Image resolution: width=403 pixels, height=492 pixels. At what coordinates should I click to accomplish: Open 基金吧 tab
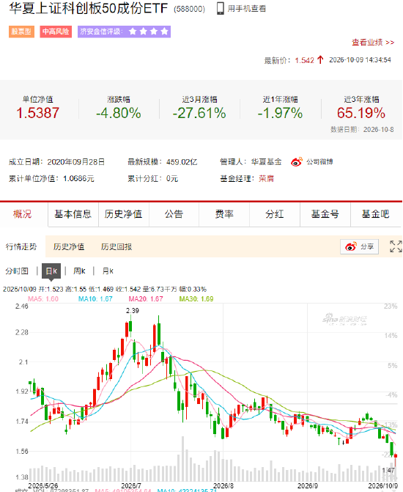[x=376, y=214]
